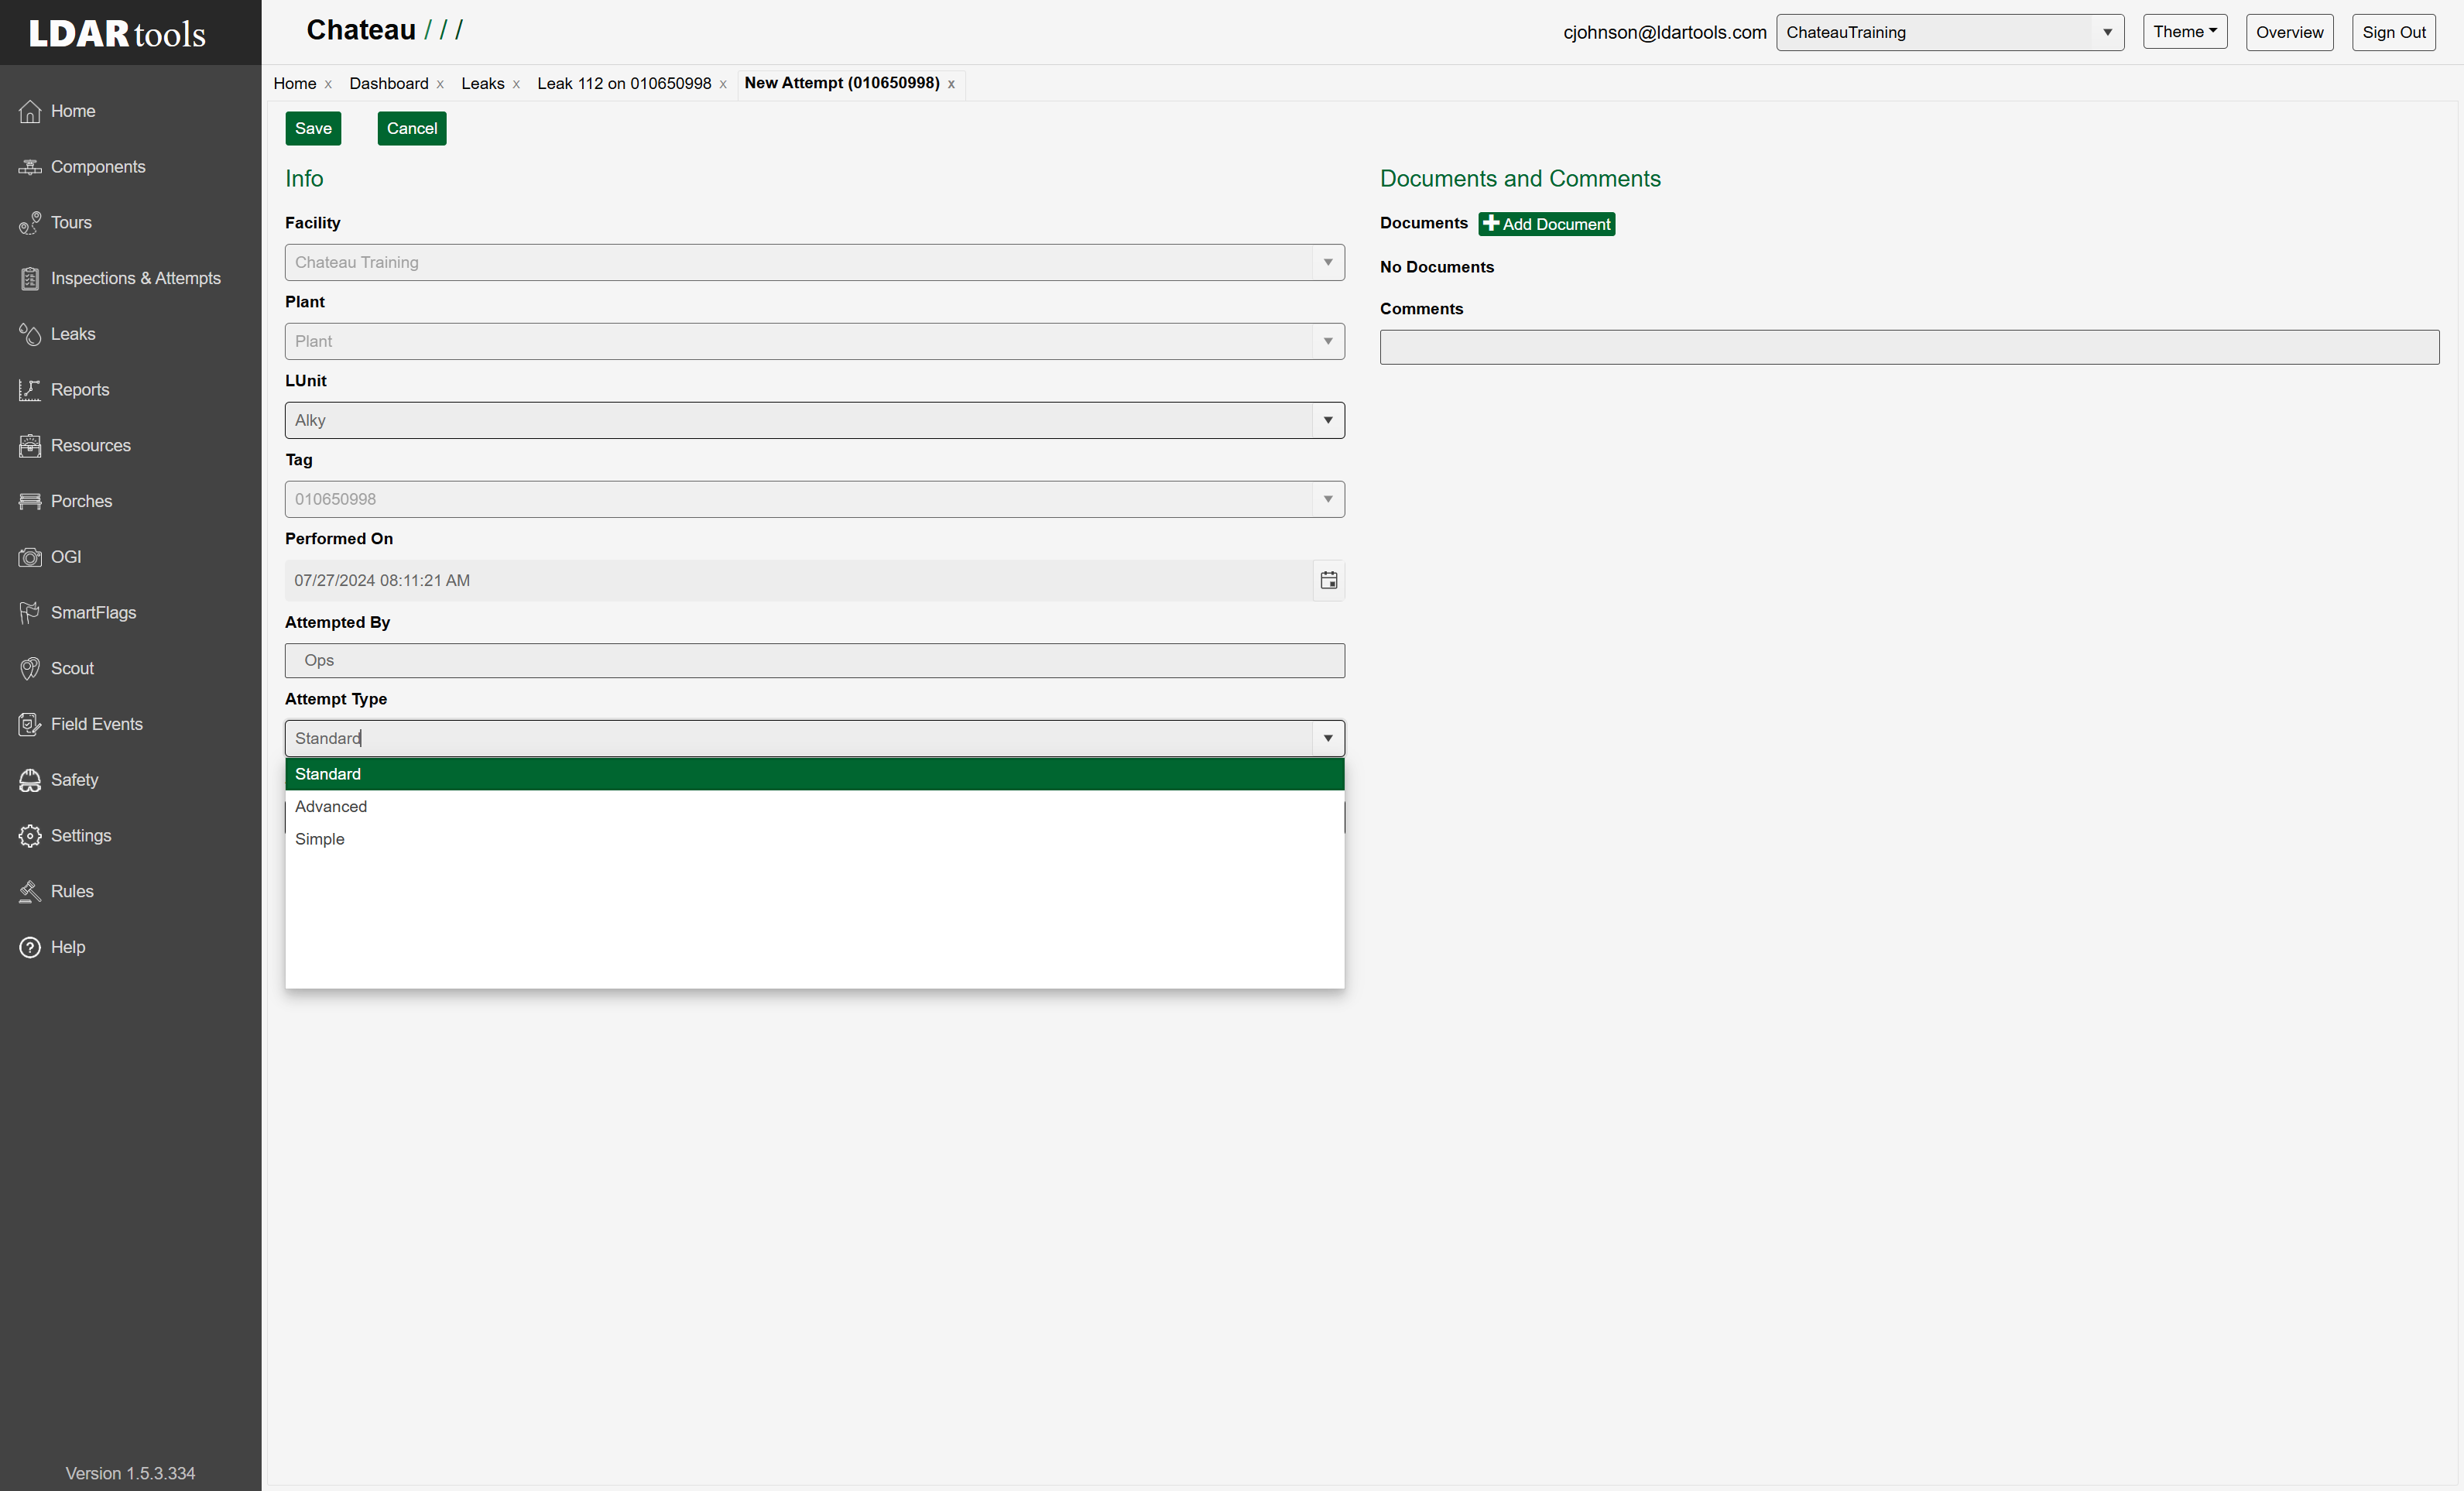Viewport: 2464px width, 1491px height.
Task: Click the Save button
Action: point(313,128)
